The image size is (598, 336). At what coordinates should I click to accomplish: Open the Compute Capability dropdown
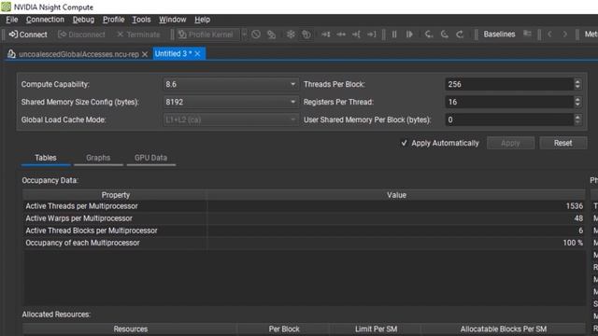tap(231, 84)
